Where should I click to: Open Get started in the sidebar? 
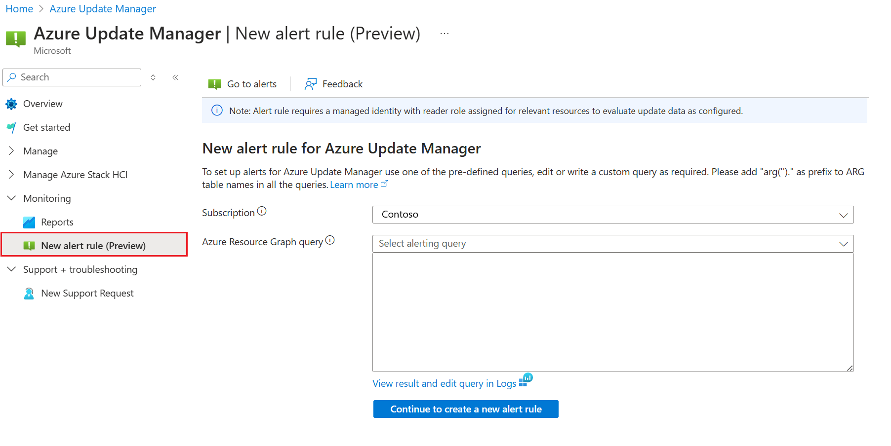click(46, 128)
